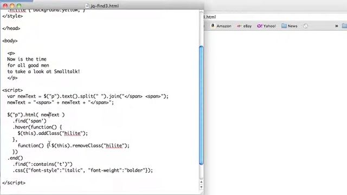The image size is (347, 195).
Task: Click the News folder icon
Action: [x=284, y=26]
